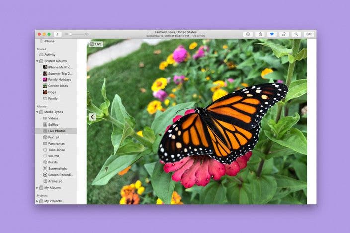
Task: Go back with the toolbar back arrow
Action: (58, 34)
